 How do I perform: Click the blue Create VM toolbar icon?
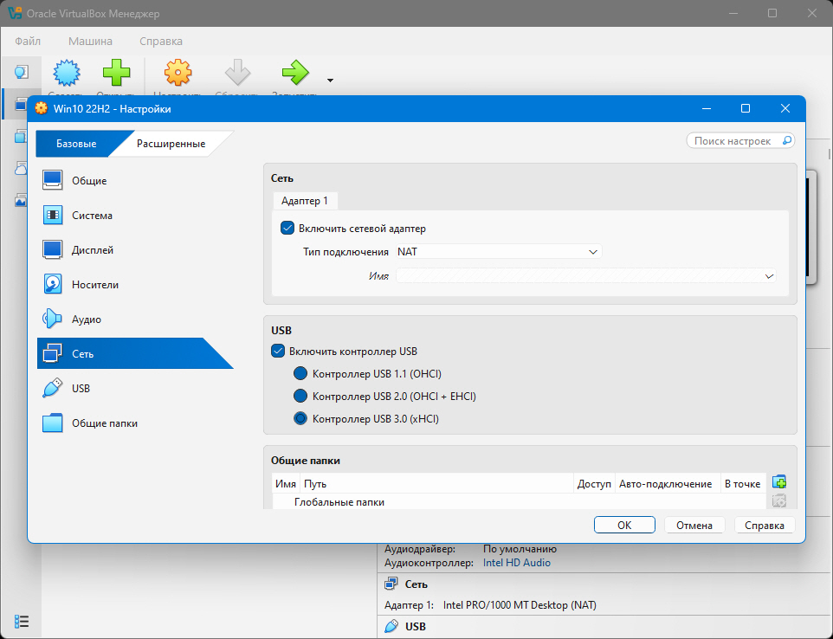[x=67, y=73]
